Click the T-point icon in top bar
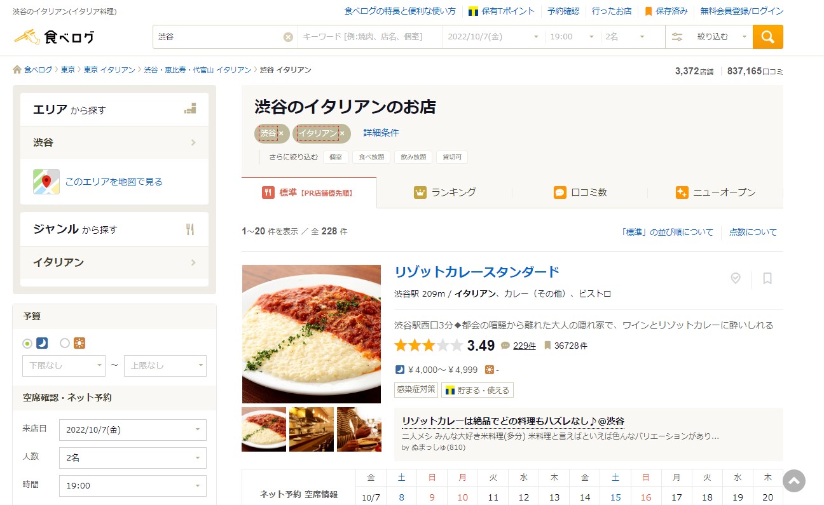The width and height of the screenshot is (824, 505). [473, 11]
